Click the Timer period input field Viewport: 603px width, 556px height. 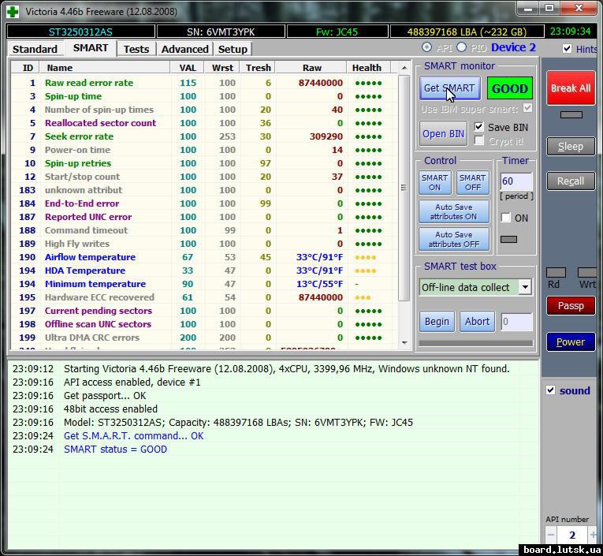point(516,181)
